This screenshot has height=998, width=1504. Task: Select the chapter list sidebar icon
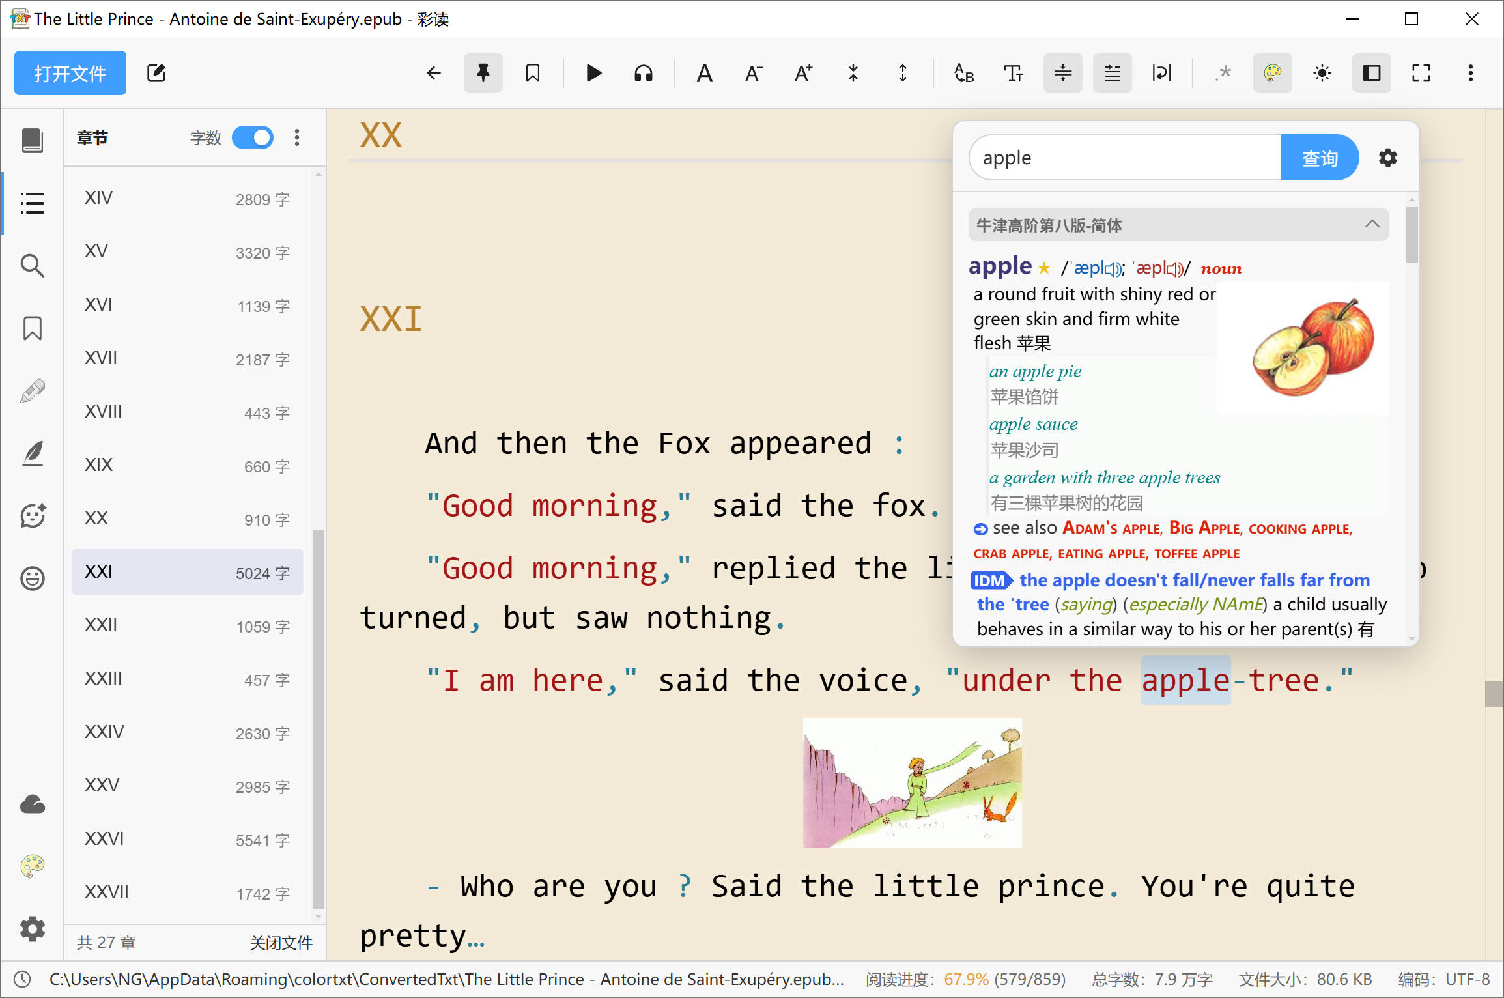tap(32, 203)
